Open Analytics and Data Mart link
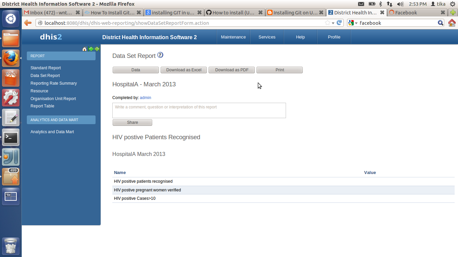Viewport: 458px width, 257px height. [x=52, y=132]
